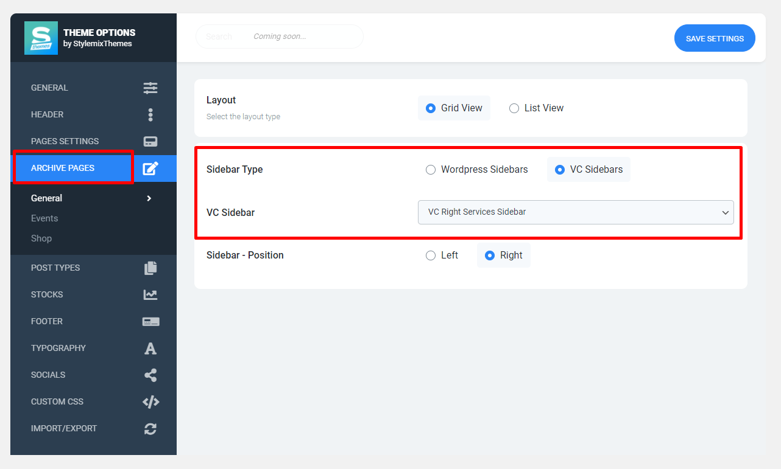This screenshot has height=469, width=781.
Task: Open the VC Sidebar dropdown
Action: 575,212
